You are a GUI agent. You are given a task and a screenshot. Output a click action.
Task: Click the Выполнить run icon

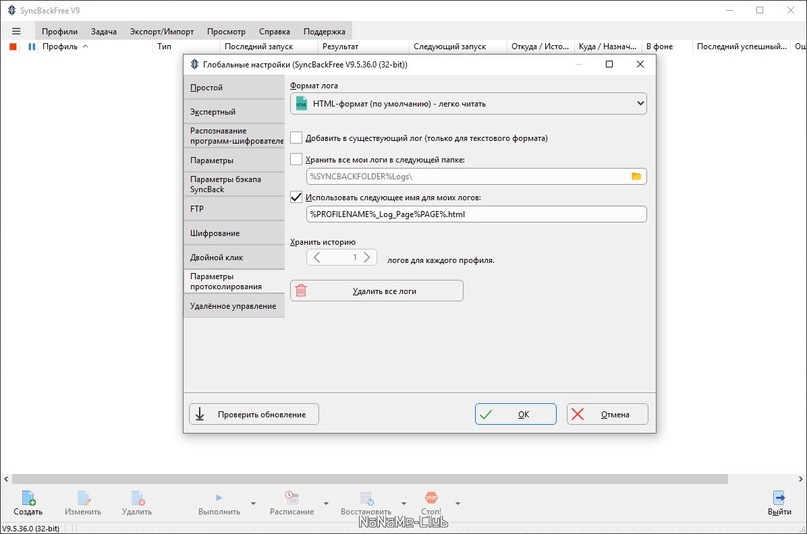[219, 498]
